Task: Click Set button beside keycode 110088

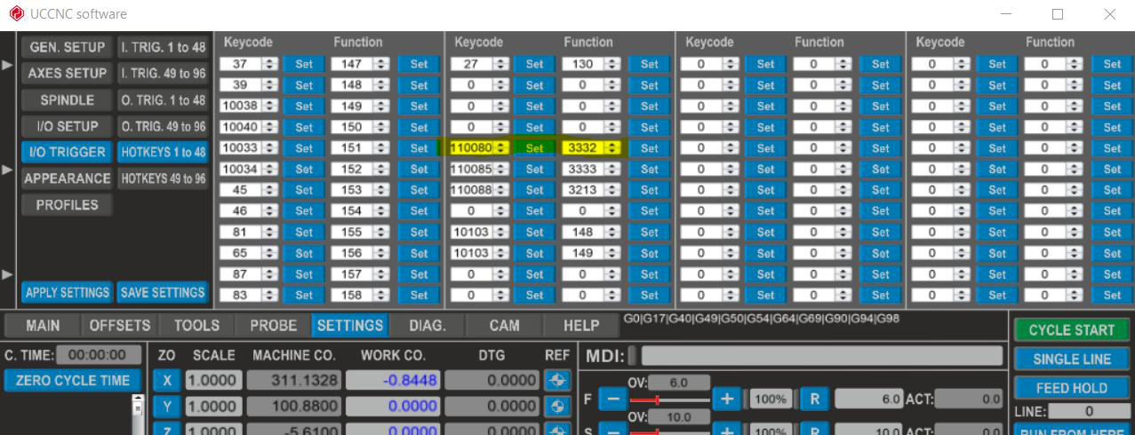Action: [534, 190]
